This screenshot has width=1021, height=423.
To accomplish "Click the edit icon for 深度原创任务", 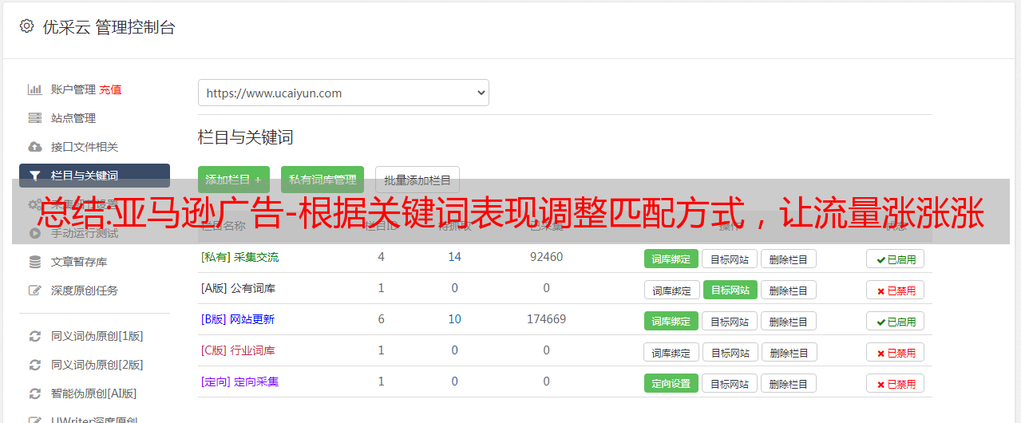I will pyautogui.click(x=34, y=291).
